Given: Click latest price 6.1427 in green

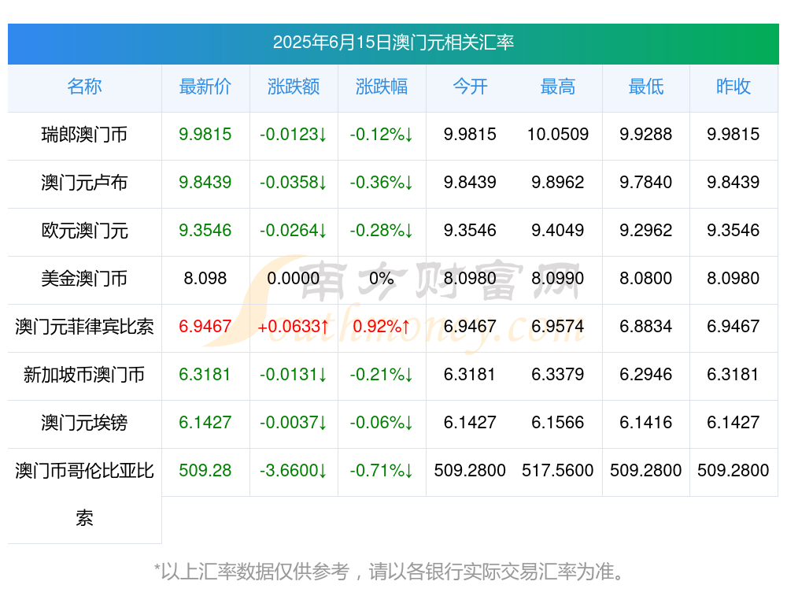Looking at the screenshot, I should [x=205, y=422].
